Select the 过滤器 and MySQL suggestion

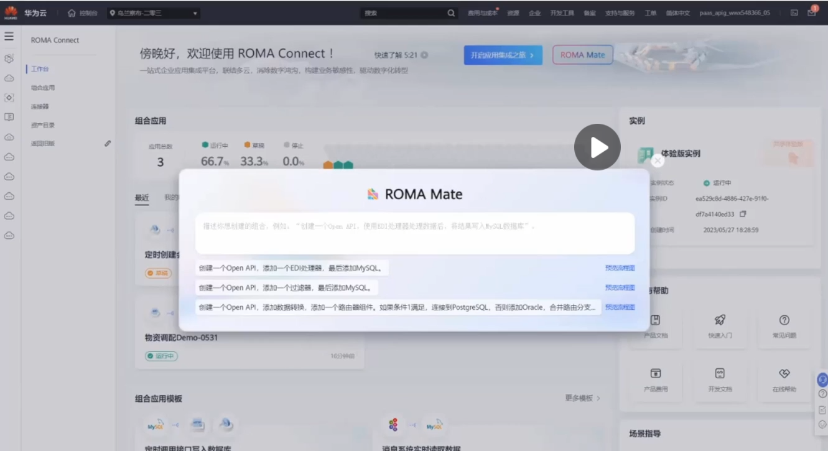pos(287,288)
